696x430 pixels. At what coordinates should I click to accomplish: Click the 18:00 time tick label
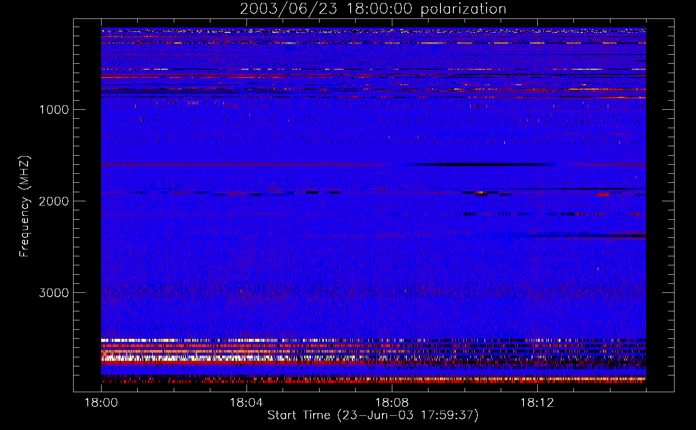click(101, 403)
